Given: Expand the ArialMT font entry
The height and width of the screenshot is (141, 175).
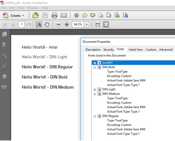Looking at the screenshot, I should point(95,63).
